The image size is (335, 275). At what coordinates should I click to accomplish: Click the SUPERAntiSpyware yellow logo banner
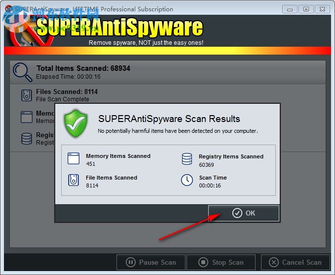(x=119, y=27)
